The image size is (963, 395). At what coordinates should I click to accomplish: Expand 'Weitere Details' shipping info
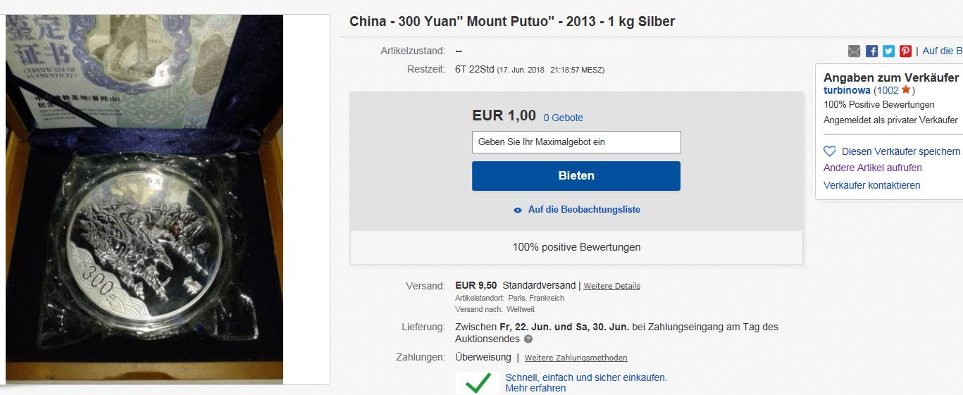pos(611,286)
